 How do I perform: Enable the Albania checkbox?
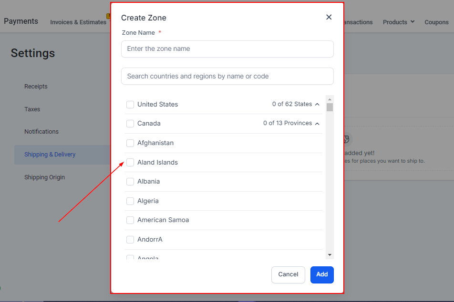point(130,182)
